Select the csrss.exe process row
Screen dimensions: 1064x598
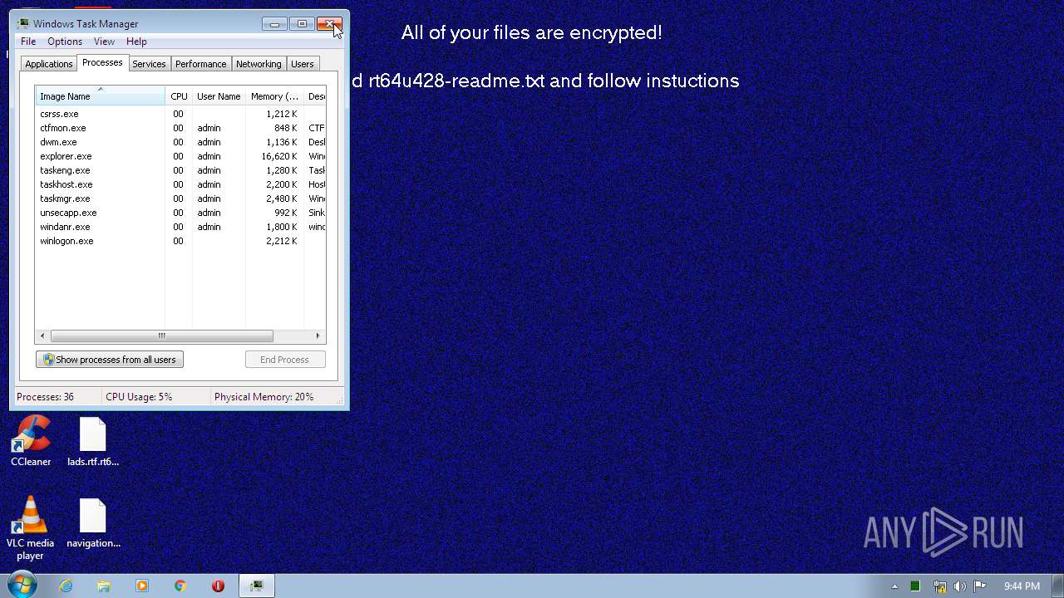tap(180, 114)
